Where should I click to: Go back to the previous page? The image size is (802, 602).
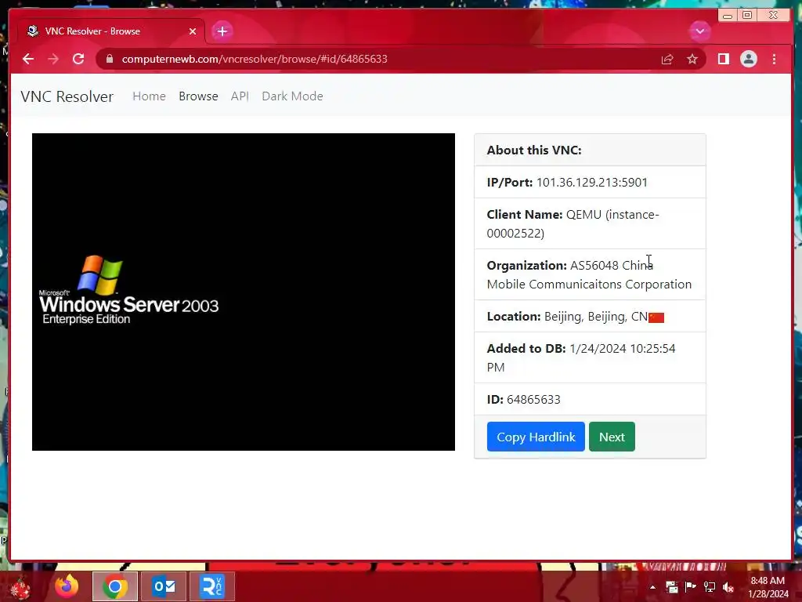point(28,59)
